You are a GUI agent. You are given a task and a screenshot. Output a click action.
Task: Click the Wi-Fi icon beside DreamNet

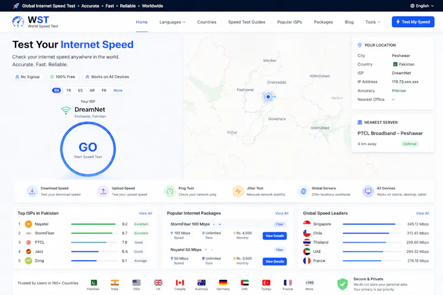point(66,110)
